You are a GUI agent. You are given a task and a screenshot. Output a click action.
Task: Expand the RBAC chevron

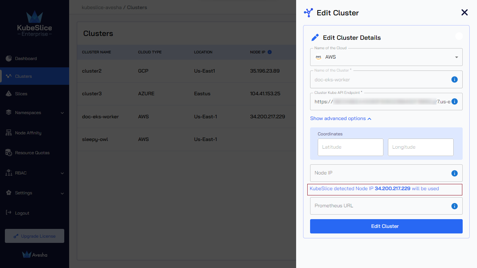62,173
